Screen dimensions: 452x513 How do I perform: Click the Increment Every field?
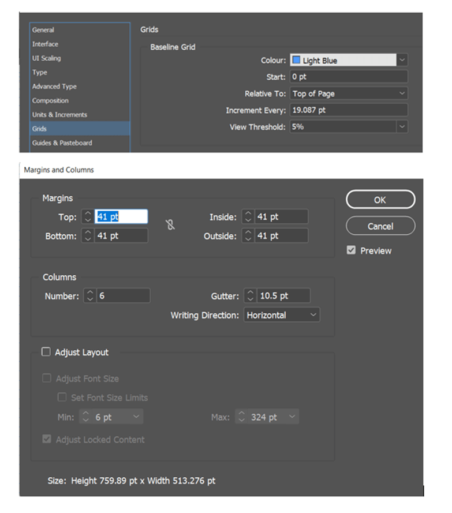tap(349, 110)
